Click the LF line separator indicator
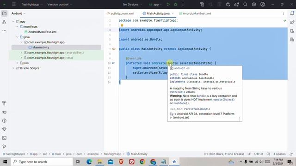Image resolution: width=296 pixels, height=166 pixels. click(249, 154)
